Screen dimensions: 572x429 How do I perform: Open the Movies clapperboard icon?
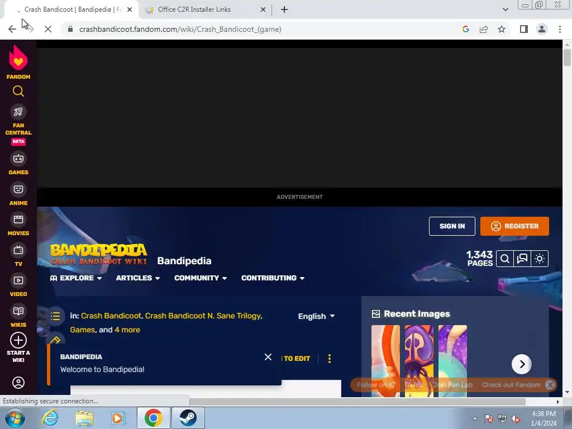[x=18, y=220]
